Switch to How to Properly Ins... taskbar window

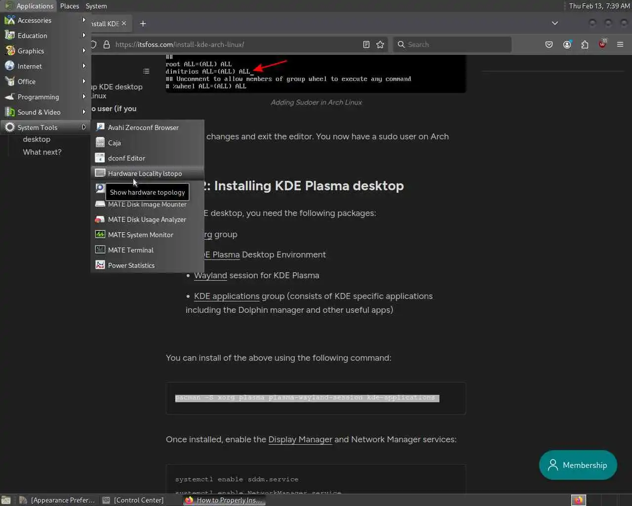(224, 500)
